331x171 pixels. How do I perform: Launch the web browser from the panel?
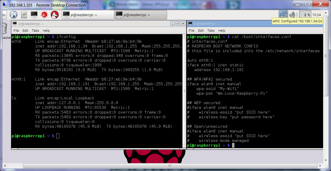tap(13, 15)
